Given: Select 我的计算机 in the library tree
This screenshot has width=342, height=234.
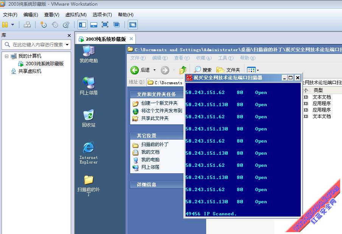Looking at the screenshot, I should point(30,56).
